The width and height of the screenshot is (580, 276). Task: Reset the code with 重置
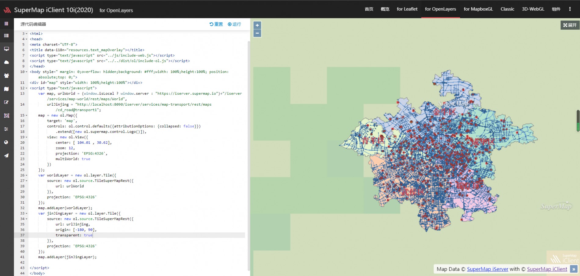point(216,24)
